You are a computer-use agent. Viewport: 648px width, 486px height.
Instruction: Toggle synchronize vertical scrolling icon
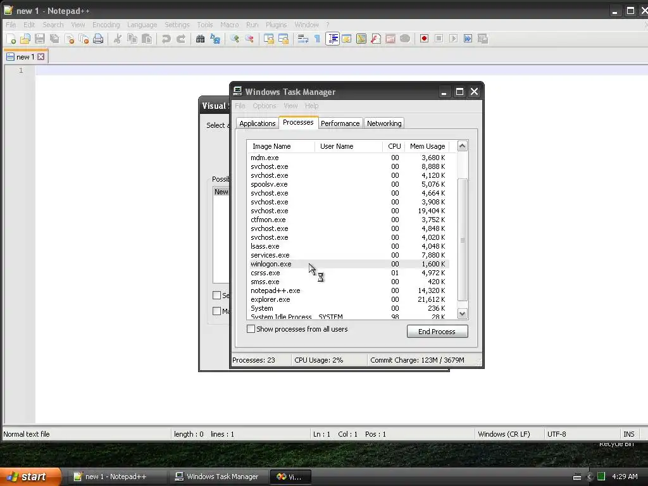(x=268, y=39)
